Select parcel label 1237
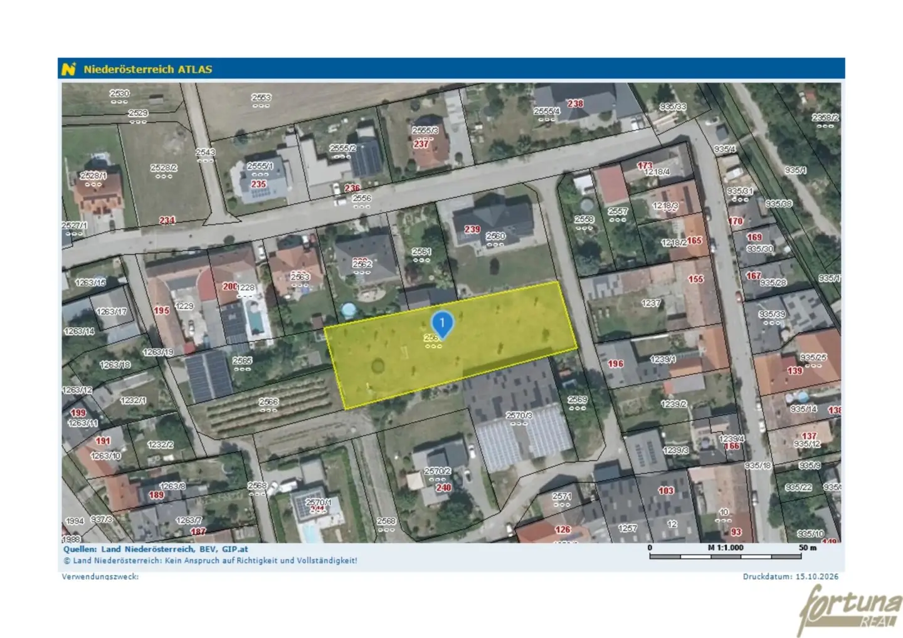Image resolution: width=903 pixels, height=638 pixels. tap(651, 303)
